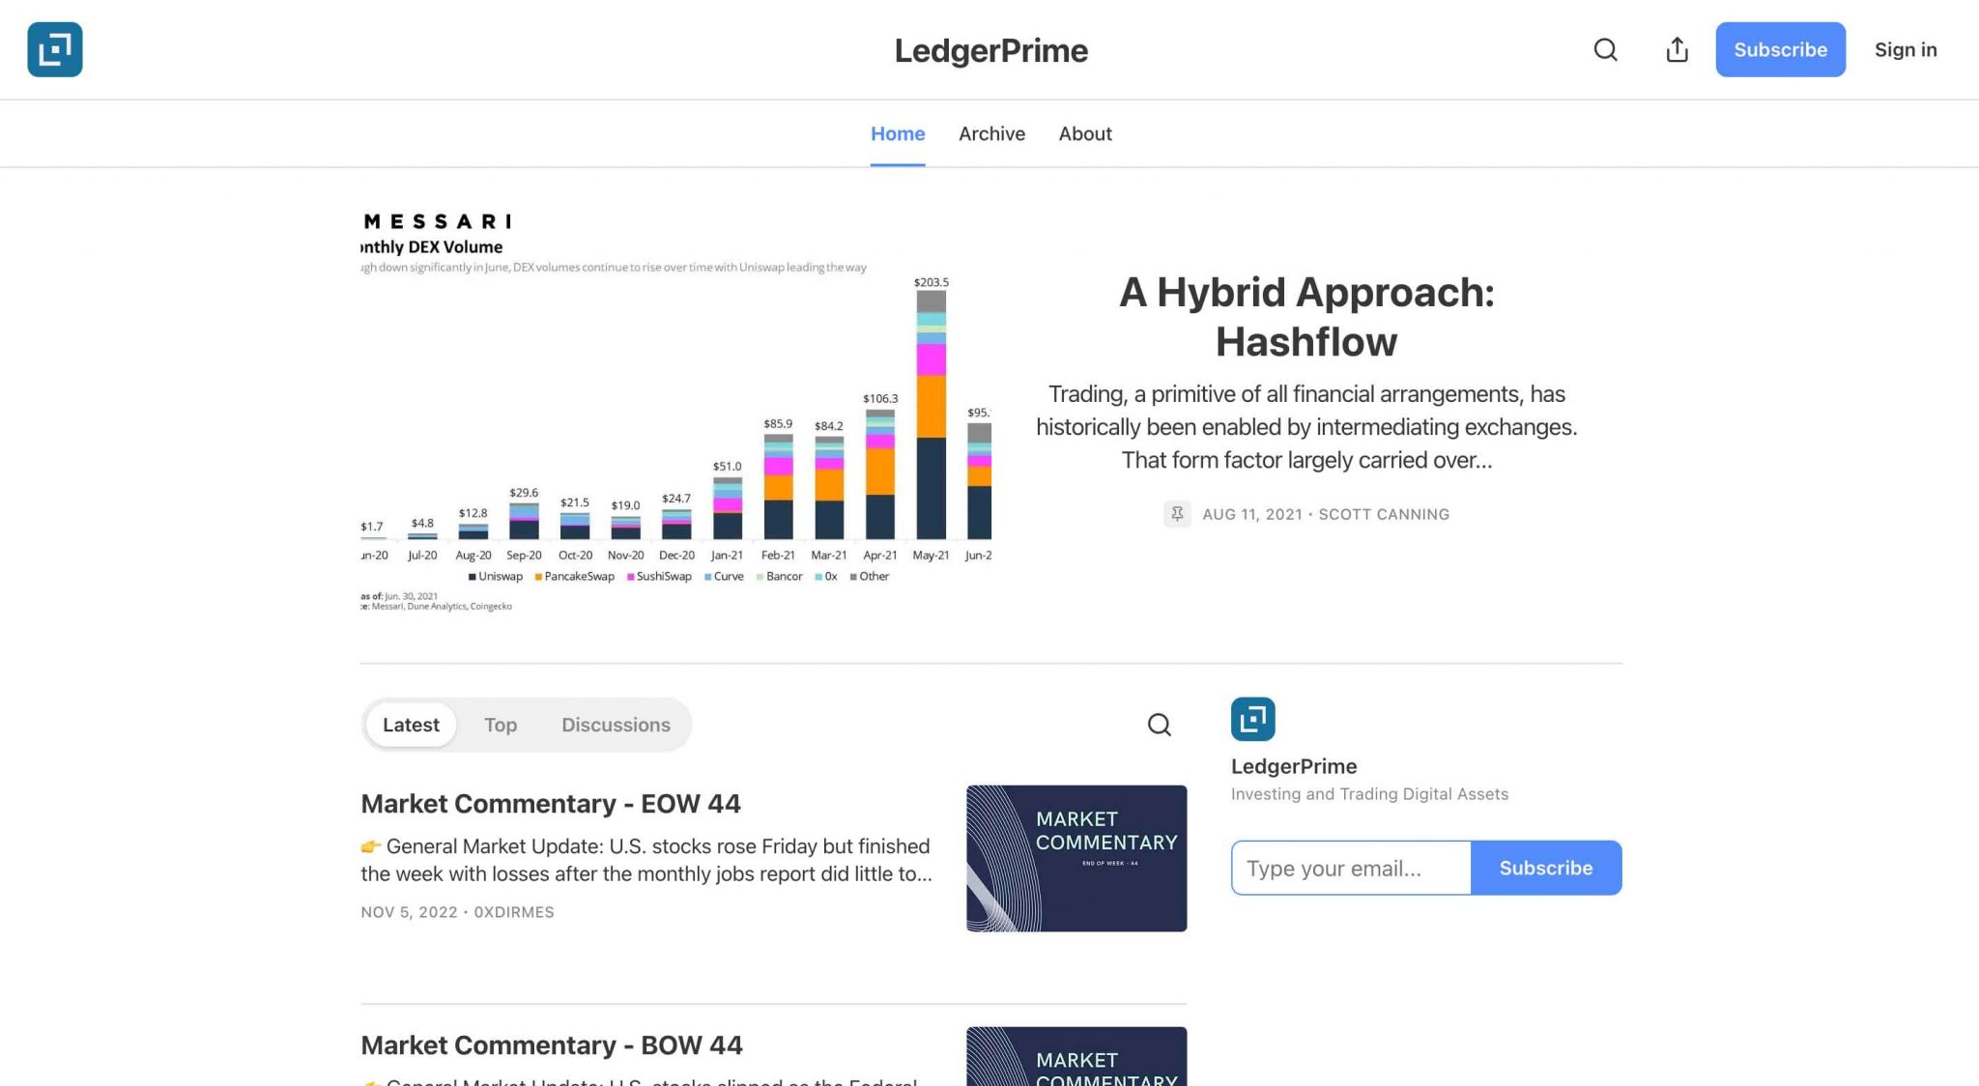Viewport: 1979px width, 1086px height.
Task: Open the About page
Action: pyautogui.click(x=1084, y=133)
